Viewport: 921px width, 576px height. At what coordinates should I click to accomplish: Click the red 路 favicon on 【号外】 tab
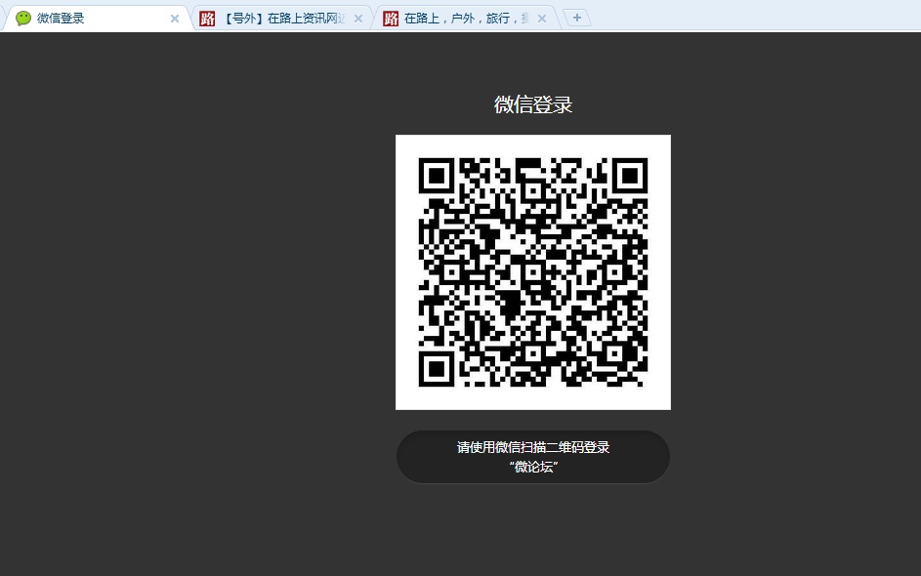(207, 19)
